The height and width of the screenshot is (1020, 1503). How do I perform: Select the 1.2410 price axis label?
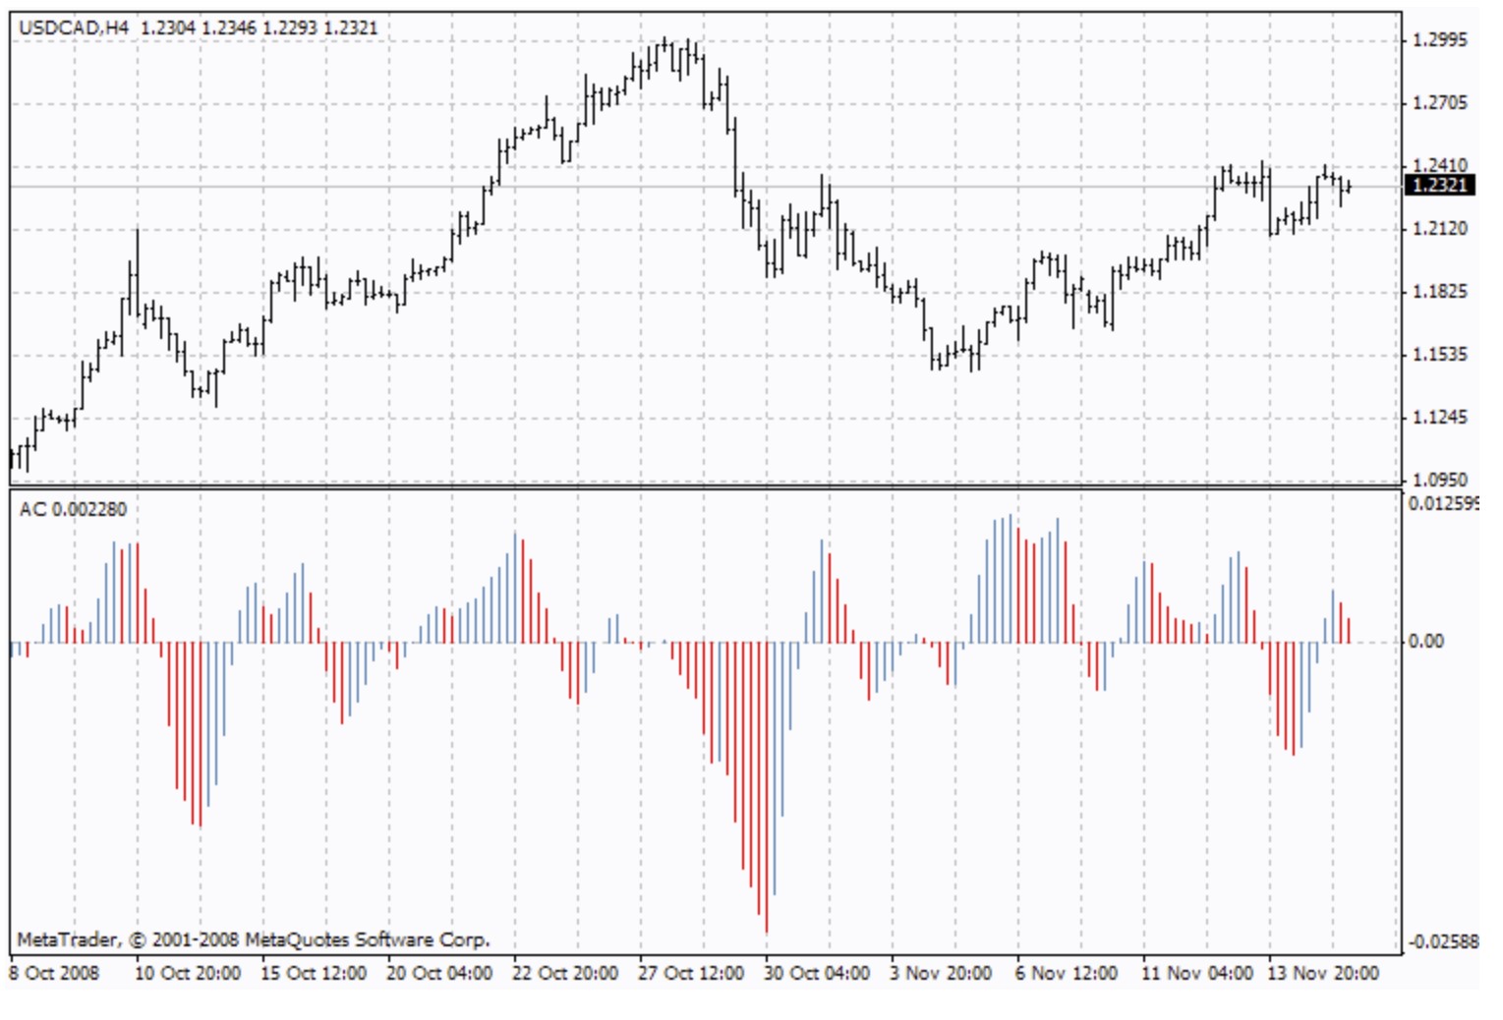(1439, 165)
